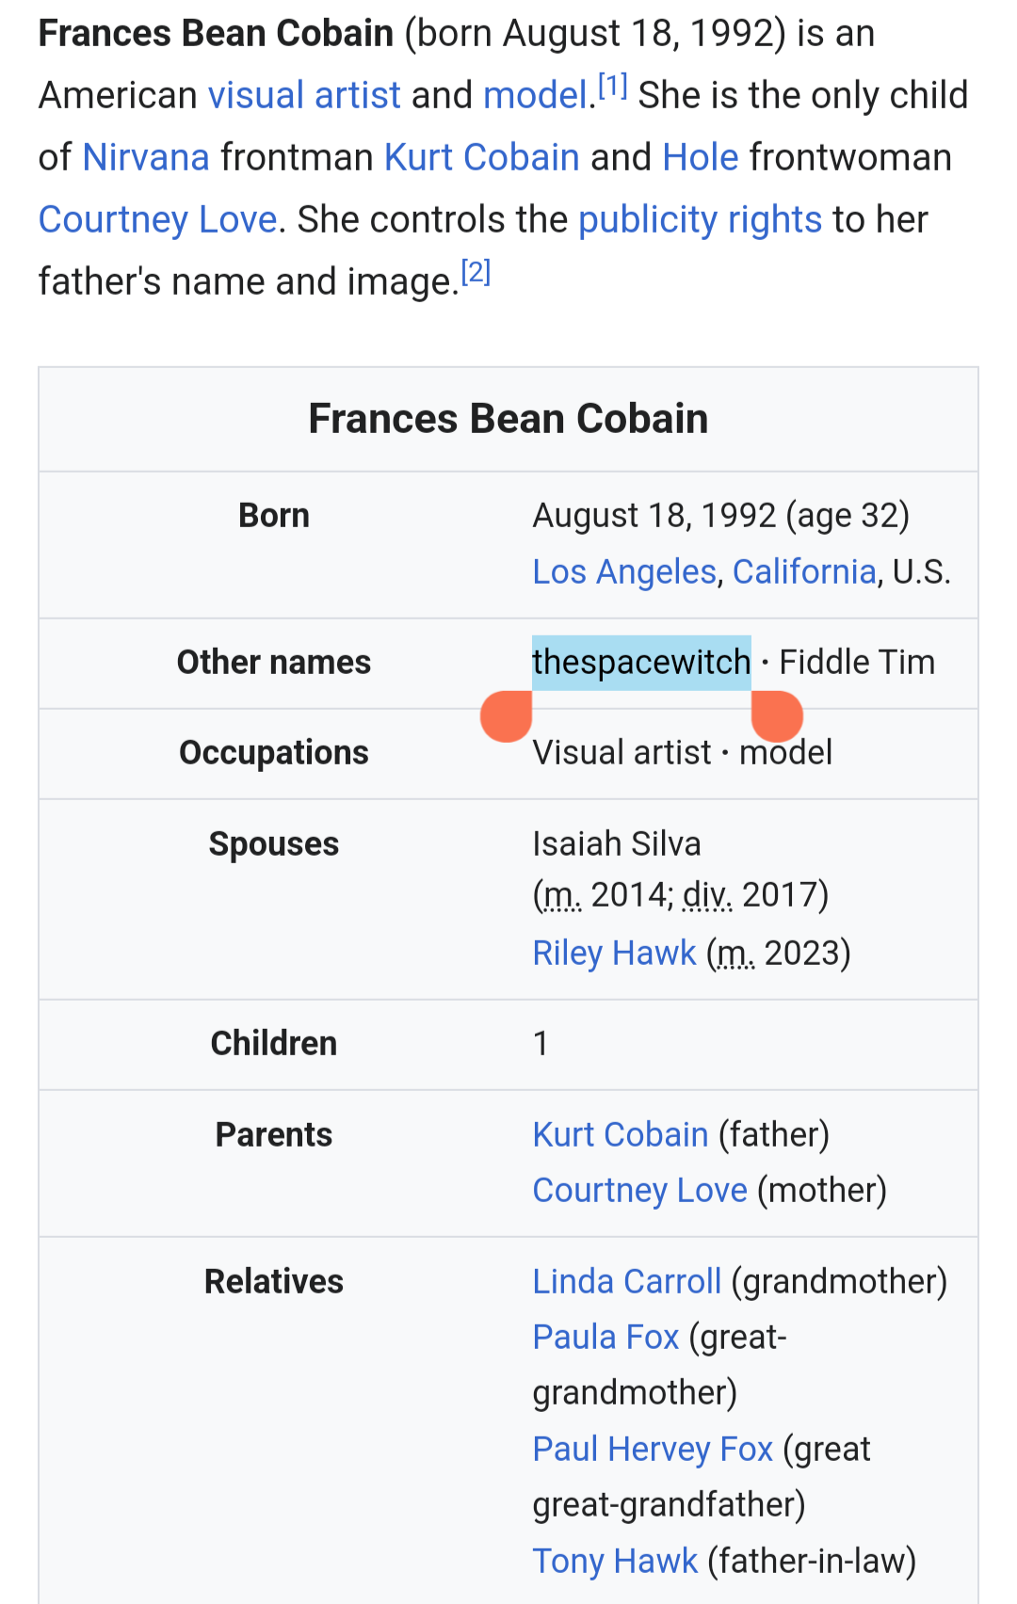Open citation reference [2]
Screen dimensions: 1017x1604
click(476, 273)
